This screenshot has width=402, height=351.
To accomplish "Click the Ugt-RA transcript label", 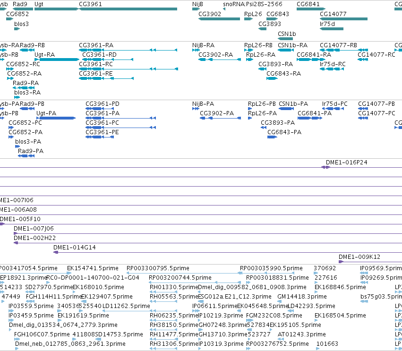I will click(44, 55).
